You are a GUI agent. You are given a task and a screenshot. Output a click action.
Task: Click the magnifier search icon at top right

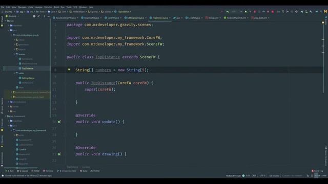(321, 12)
